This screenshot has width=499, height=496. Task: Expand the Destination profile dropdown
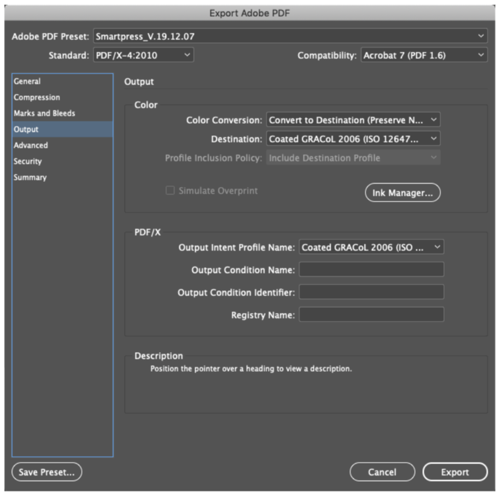pos(353,139)
